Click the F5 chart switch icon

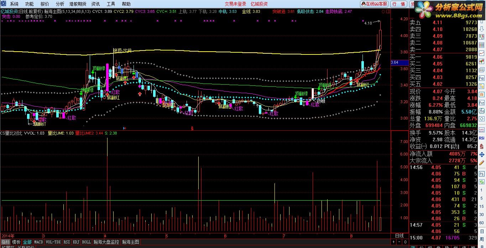[x=481, y=173]
